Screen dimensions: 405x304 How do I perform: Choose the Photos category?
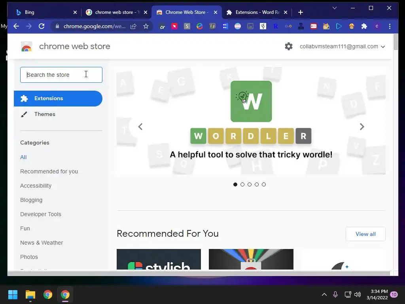[29, 256]
